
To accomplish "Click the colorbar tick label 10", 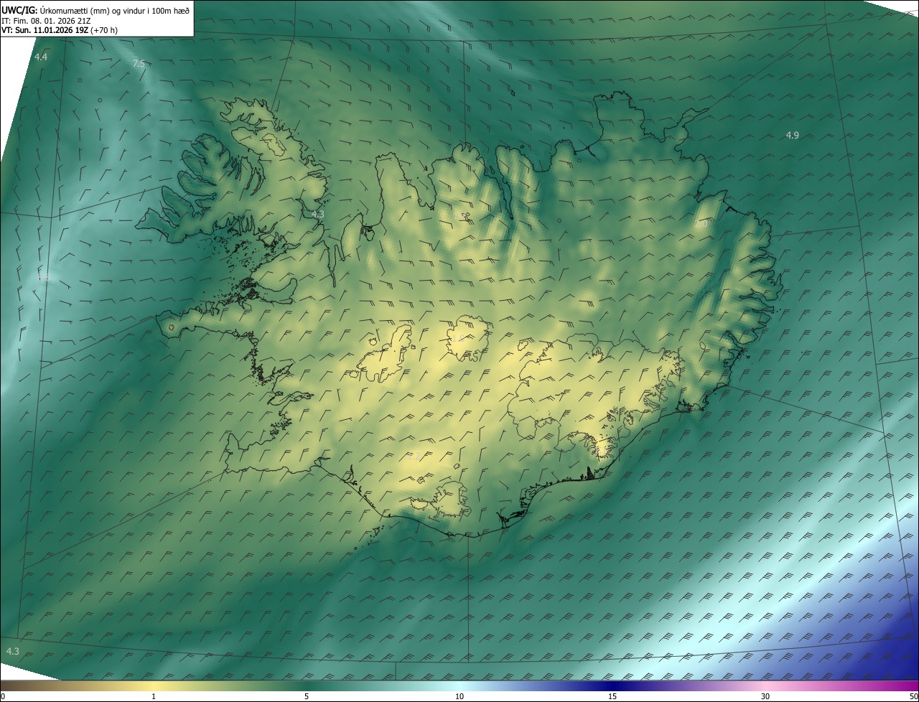I will tap(459, 696).
